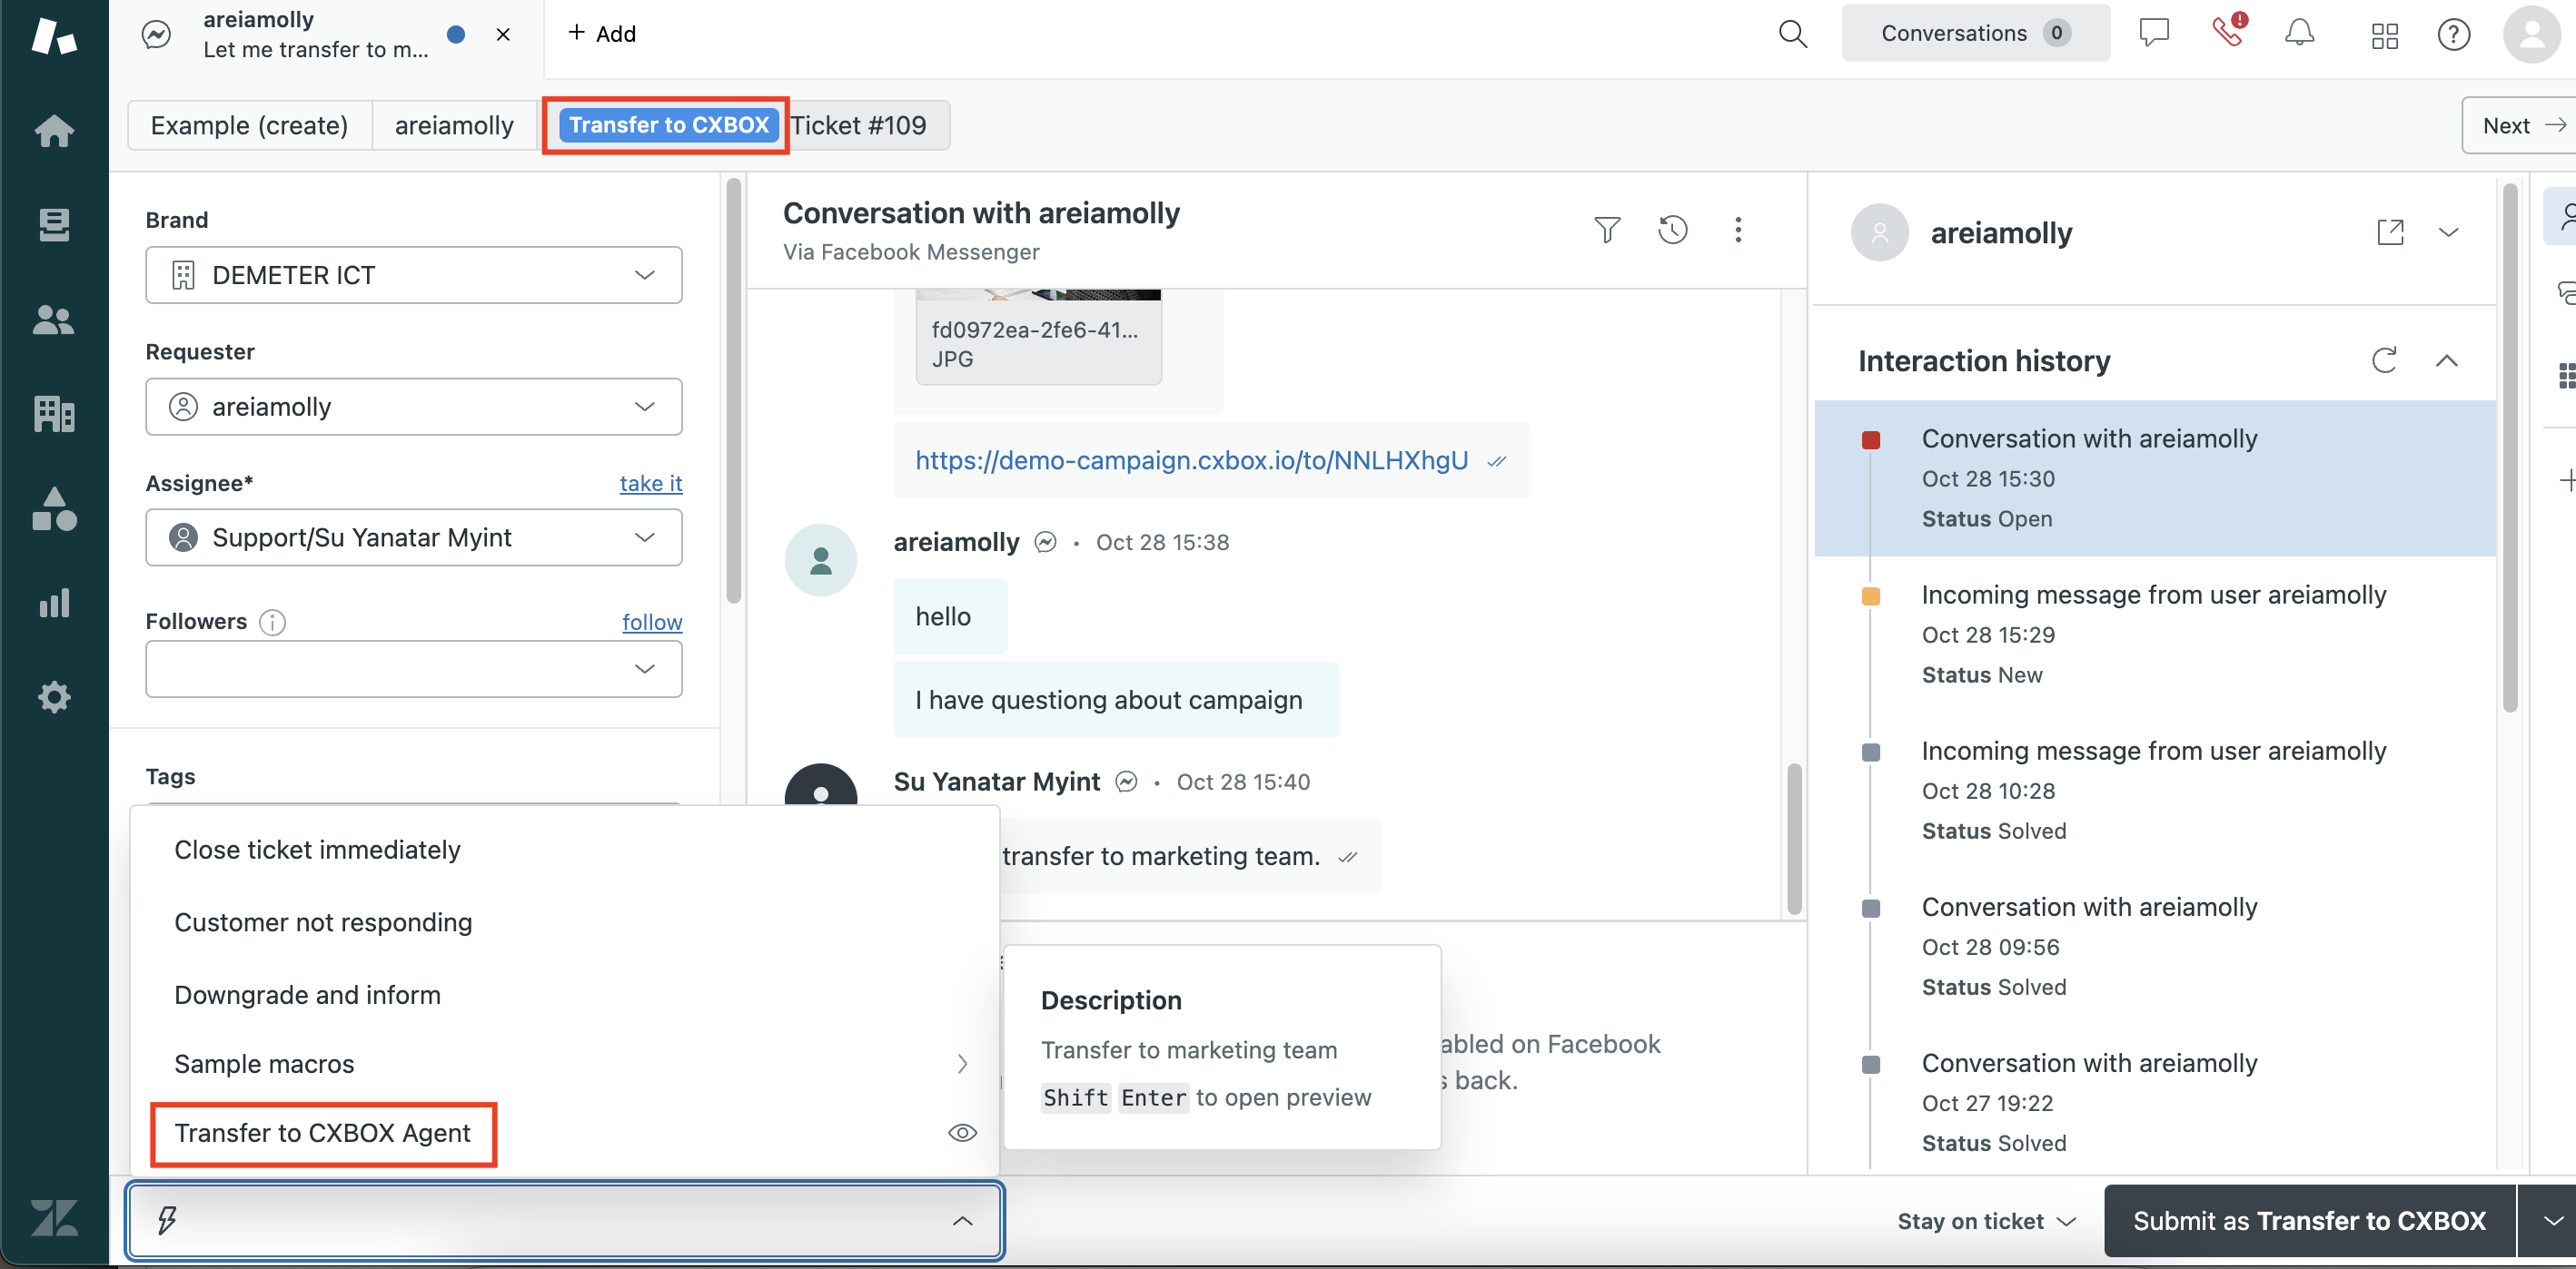Expand Sample macros submenu
2576x1269 pixels.
[565, 1064]
